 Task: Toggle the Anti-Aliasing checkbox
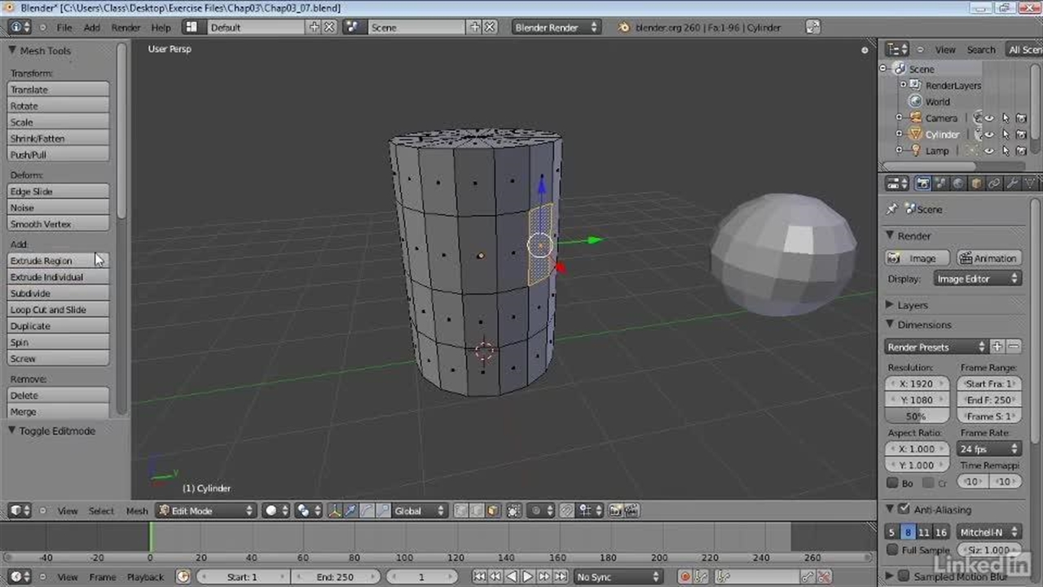[x=904, y=510]
